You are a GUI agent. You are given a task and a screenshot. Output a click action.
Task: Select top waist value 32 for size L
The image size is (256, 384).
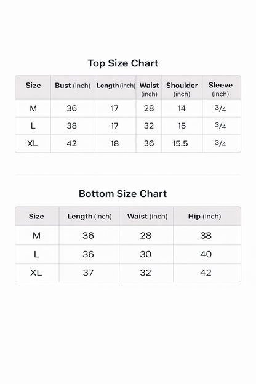point(149,126)
